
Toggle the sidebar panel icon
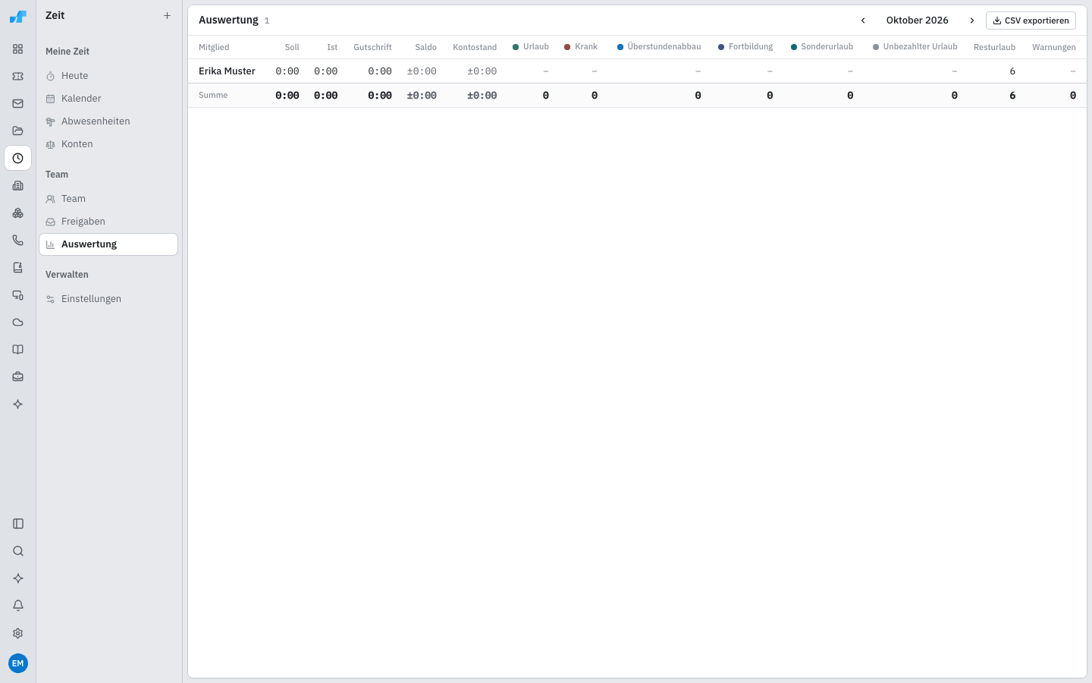tap(18, 524)
